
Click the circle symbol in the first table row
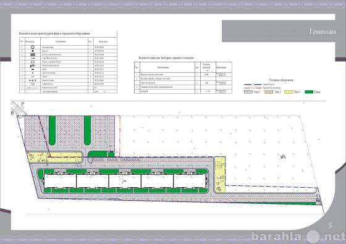33,47
